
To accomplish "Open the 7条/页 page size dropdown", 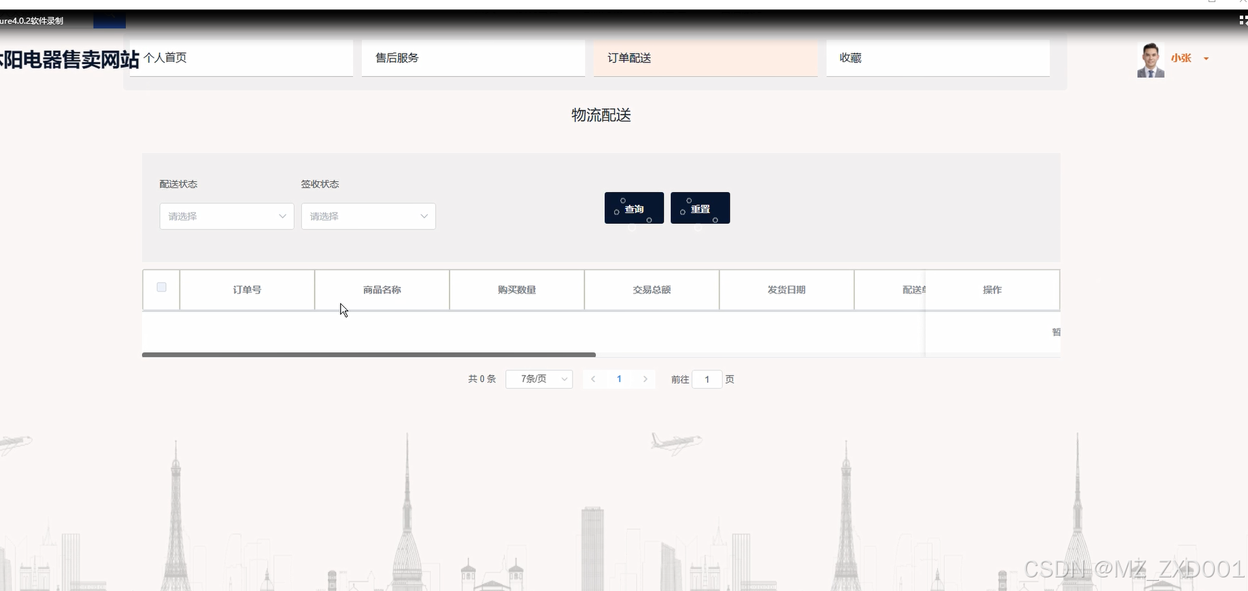I will click(539, 379).
